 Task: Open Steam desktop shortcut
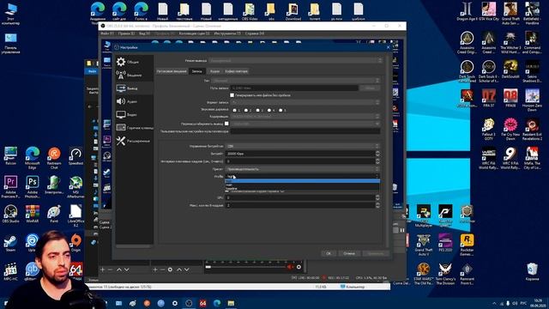coord(10,243)
